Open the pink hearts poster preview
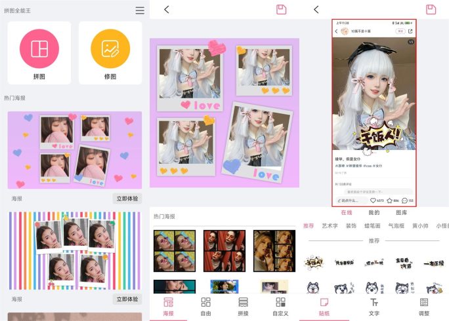The width and height of the screenshot is (449, 321). [x=75, y=150]
